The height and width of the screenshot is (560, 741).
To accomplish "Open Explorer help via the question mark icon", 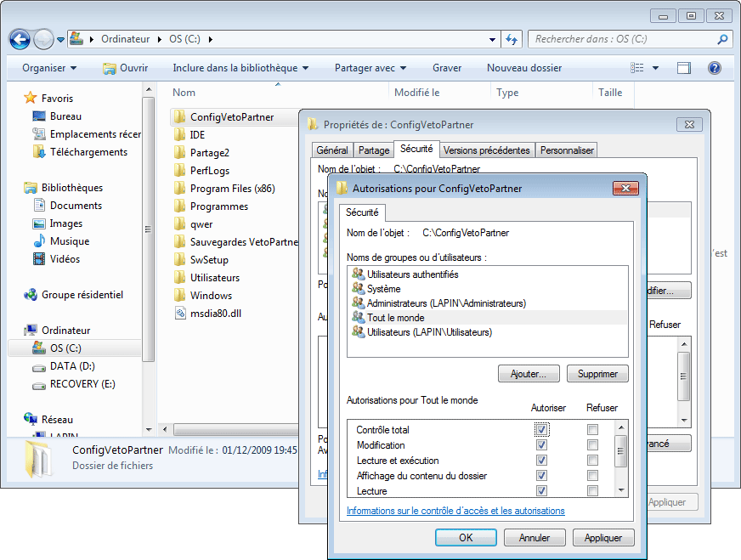I will click(x=715, y=68).
